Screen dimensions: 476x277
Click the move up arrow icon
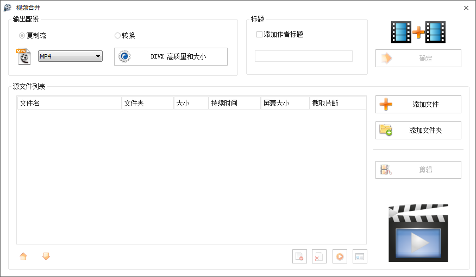pos(23,256)
